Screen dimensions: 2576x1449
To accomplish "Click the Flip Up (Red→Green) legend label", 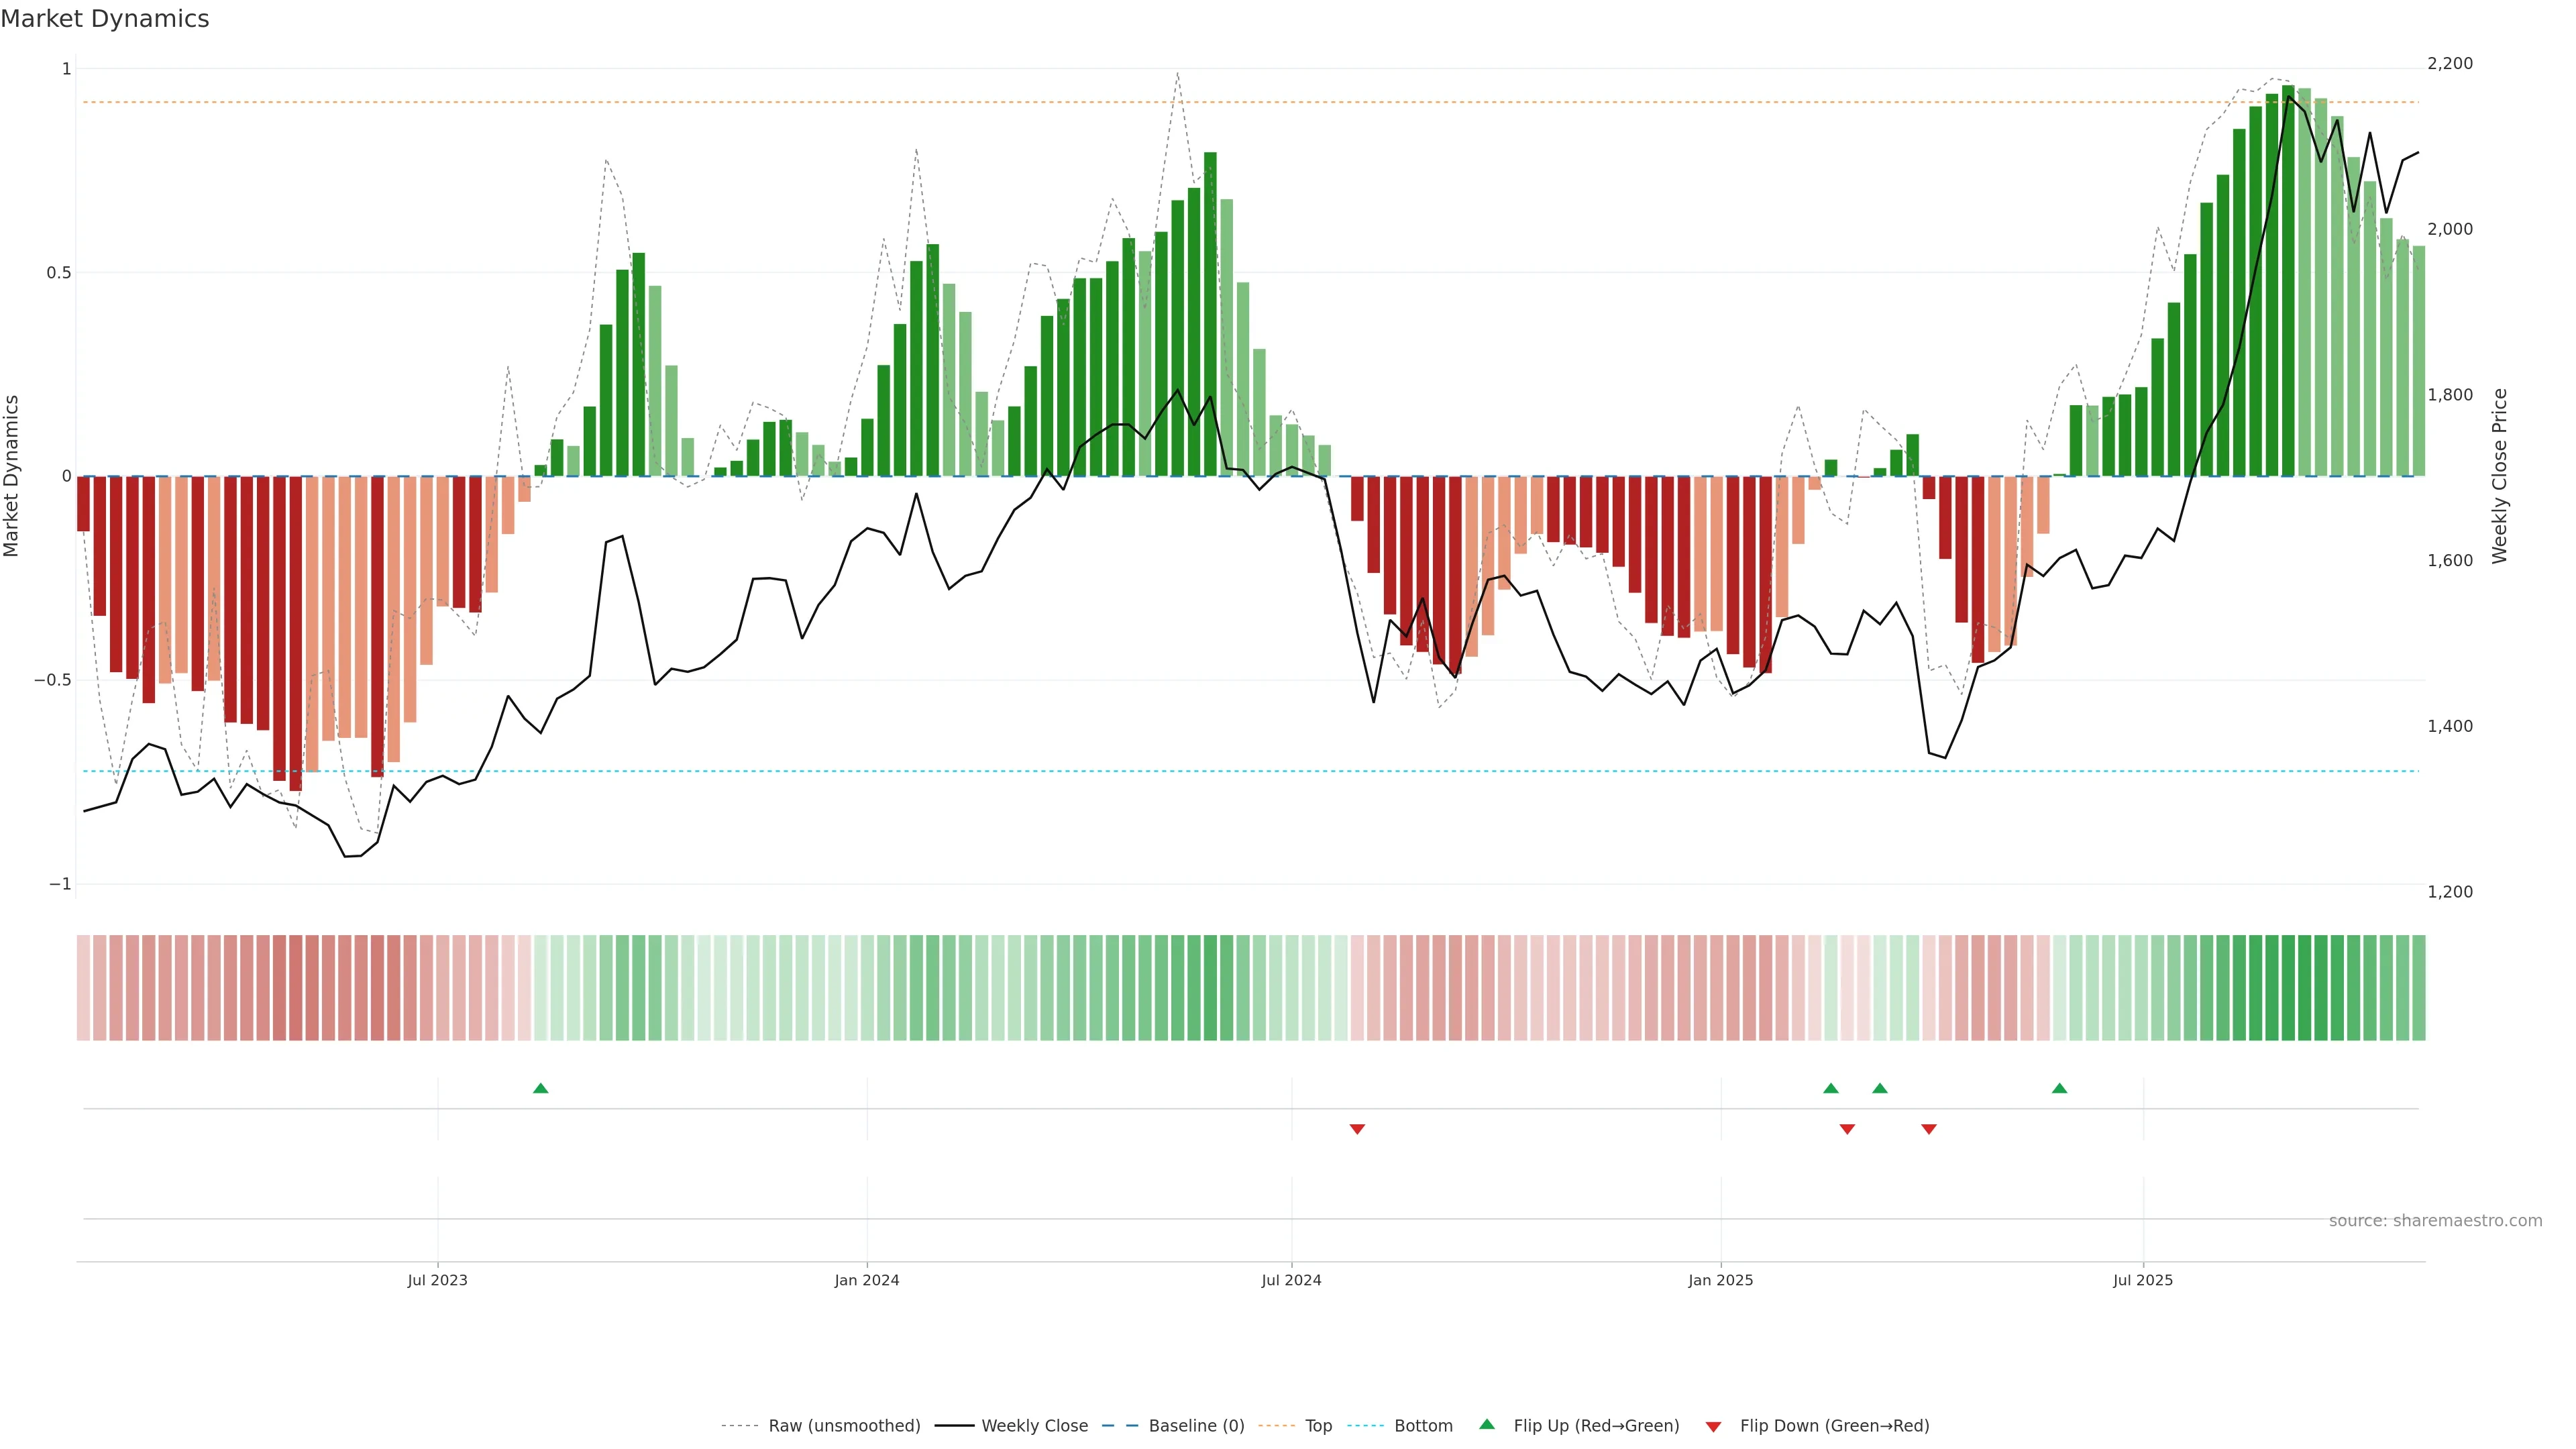I will (x=1596, y=1426).
